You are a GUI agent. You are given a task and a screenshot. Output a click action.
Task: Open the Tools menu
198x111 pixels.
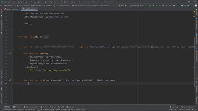click(56, 2)
